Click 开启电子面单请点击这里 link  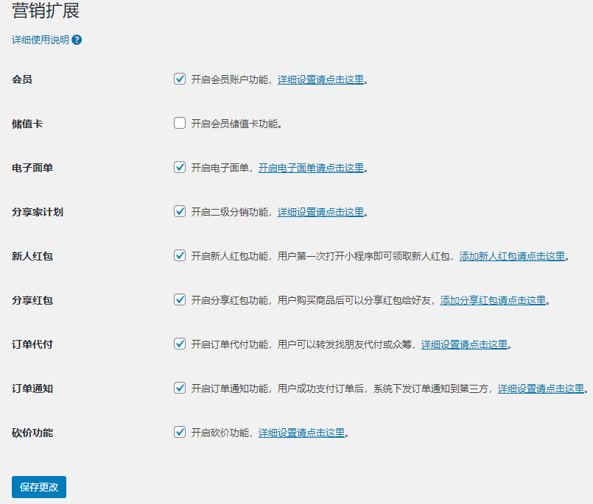coord(311,168)
